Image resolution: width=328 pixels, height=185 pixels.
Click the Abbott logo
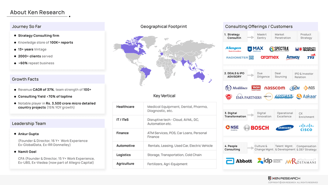click(239, 161)
